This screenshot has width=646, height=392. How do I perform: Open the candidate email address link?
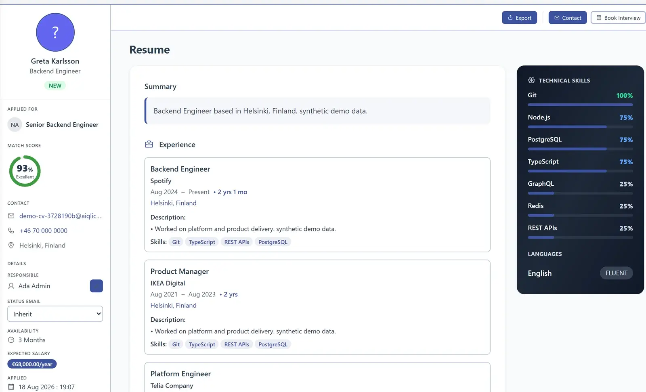pyautogui.click(x=60, y=216)
